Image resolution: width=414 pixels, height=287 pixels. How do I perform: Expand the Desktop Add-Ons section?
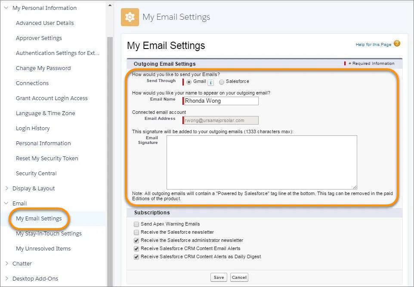[6, 278]
